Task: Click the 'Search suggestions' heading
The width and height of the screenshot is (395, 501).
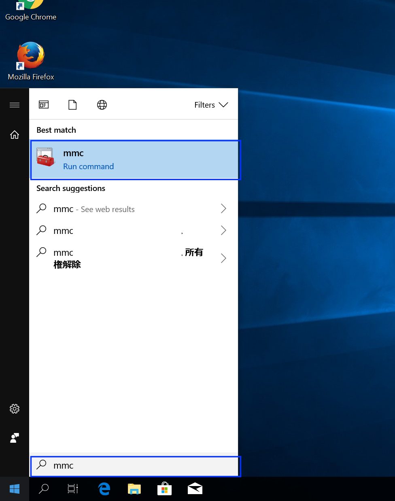Action: (71, 188)
